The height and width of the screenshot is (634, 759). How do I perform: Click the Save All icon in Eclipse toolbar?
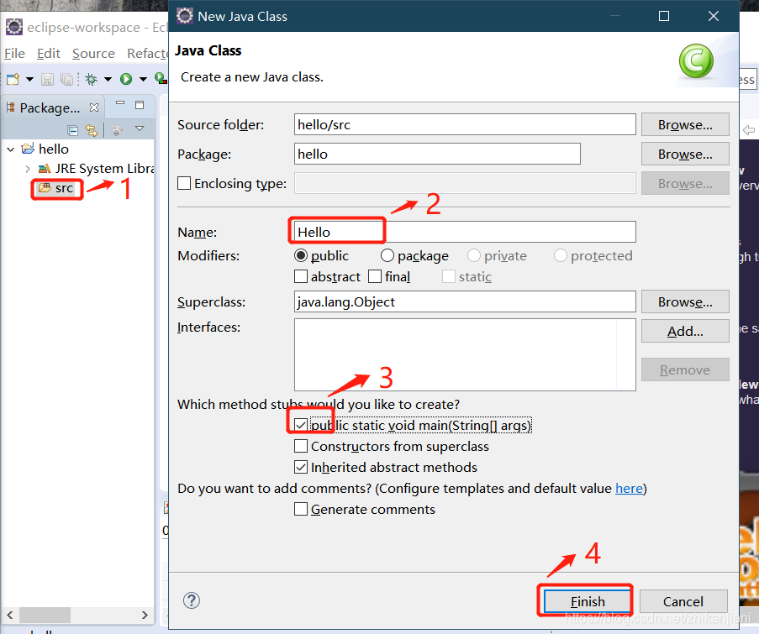point(66,79)
